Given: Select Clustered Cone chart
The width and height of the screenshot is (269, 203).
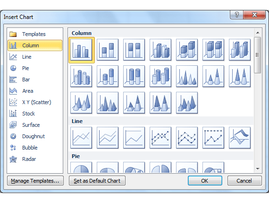Looking at the screenshot, I should pyautogui.click(x=187, y=76).
